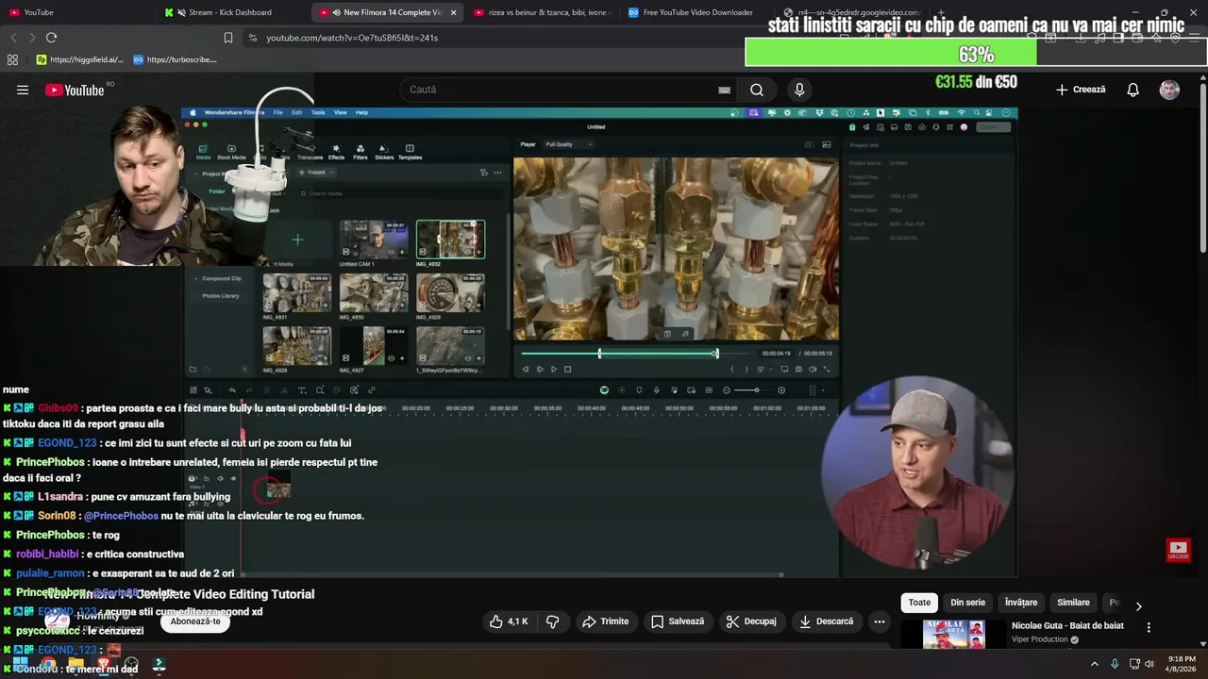The image size is (1208, 679).
Task: Open Windows clock showing 9:18 PM
Action: pos(1182,664)
